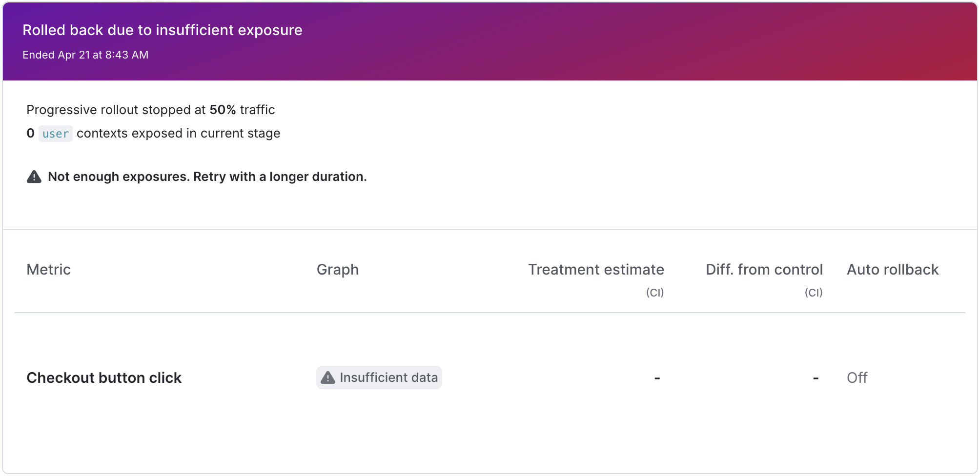Click the zero exposed contexts count

tap(30, 133)
